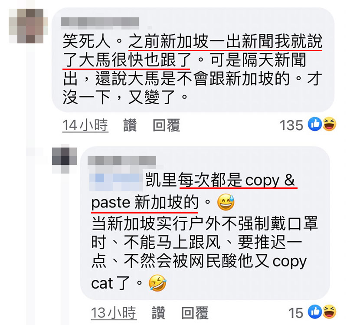Click the reply author's blurred name

click(x=122, y=161)
